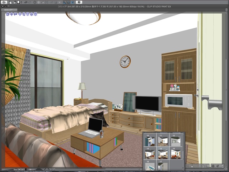Click the camera zoom 3D navigation icon
Screen dimensions: 229x172
click(16, 14)
